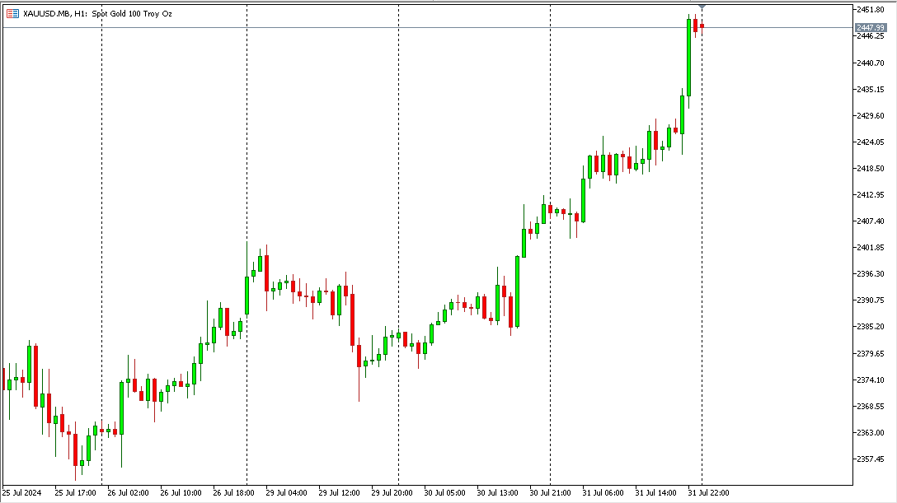This screenshot has height=503, width=897.
Task: Click the 2401.85 price axis label
Action: click(x=870, y=247)
